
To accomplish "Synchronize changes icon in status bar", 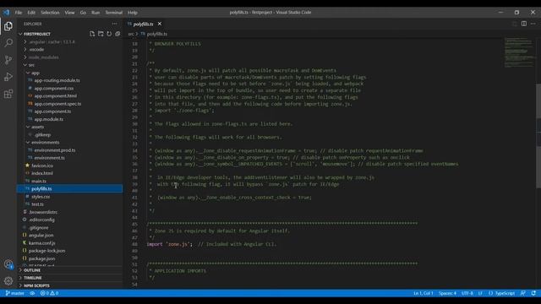I will tap(32, 293).
